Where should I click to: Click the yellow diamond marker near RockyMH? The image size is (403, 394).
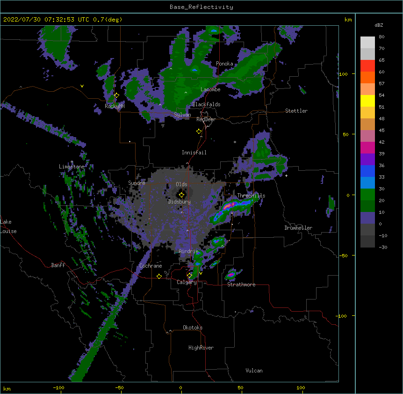click(116, 95)
